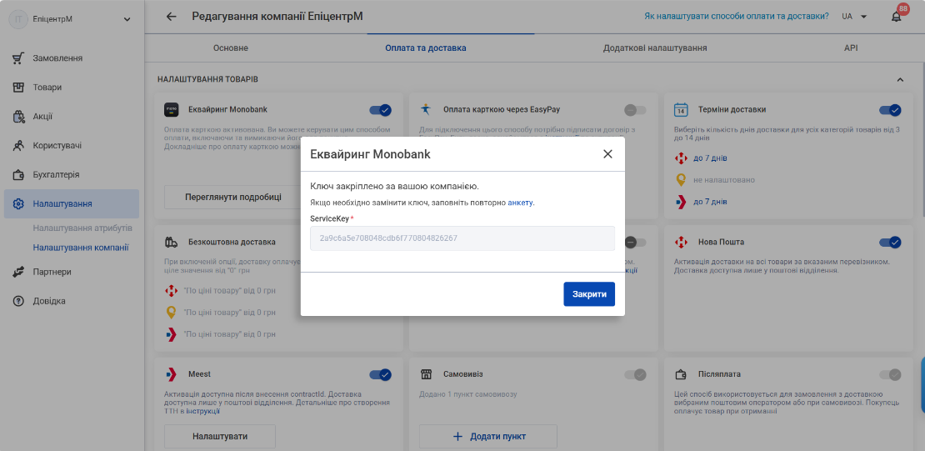Screen dimensions: 925x451
Task: Open Налаштування атрибутів submenu item
Action: point(82,228)
